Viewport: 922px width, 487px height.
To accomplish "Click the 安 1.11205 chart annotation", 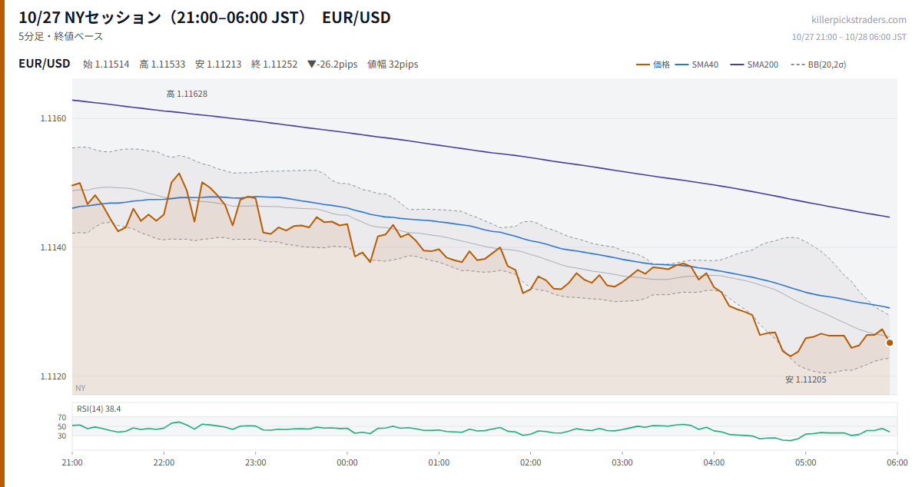I will 806,379.
